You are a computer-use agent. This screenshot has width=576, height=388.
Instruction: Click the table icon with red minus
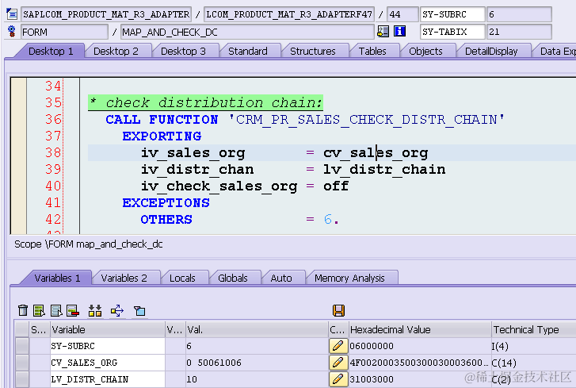click(x=73, y=311)
